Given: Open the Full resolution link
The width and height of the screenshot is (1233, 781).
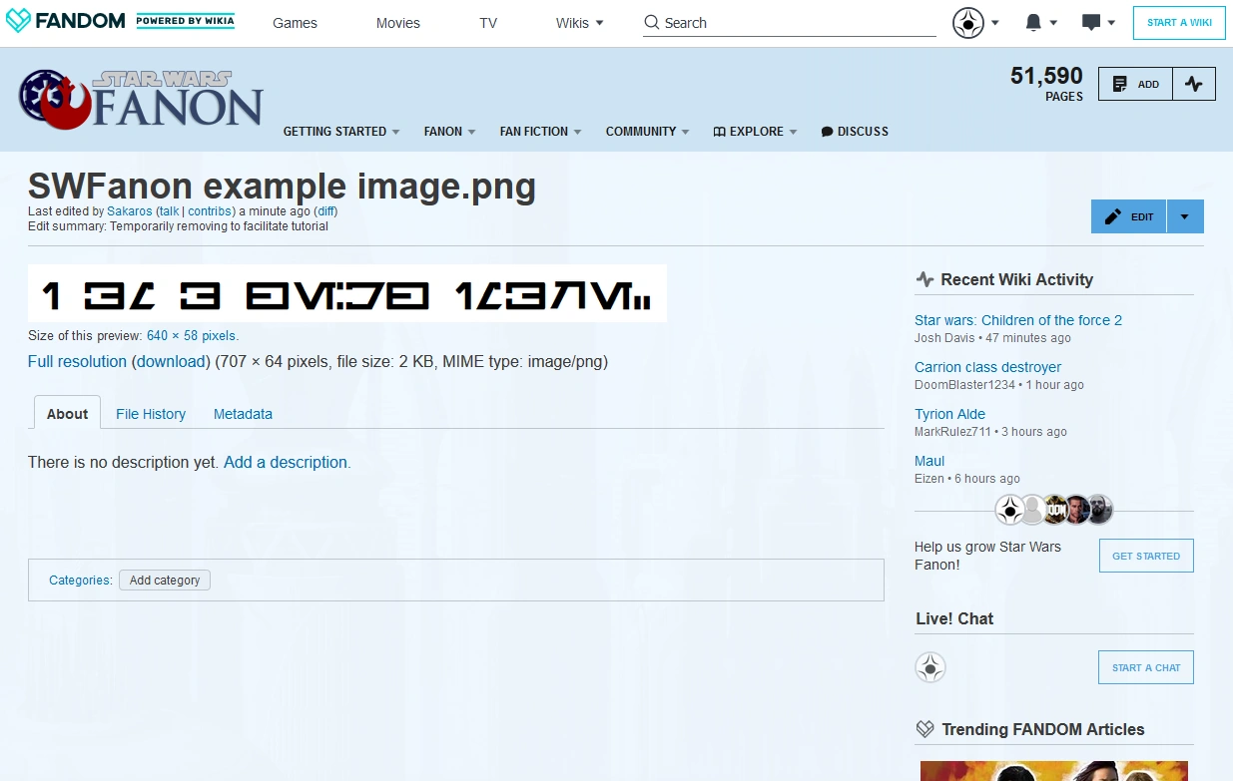Looking at the screenshot, I should [77, 361].
